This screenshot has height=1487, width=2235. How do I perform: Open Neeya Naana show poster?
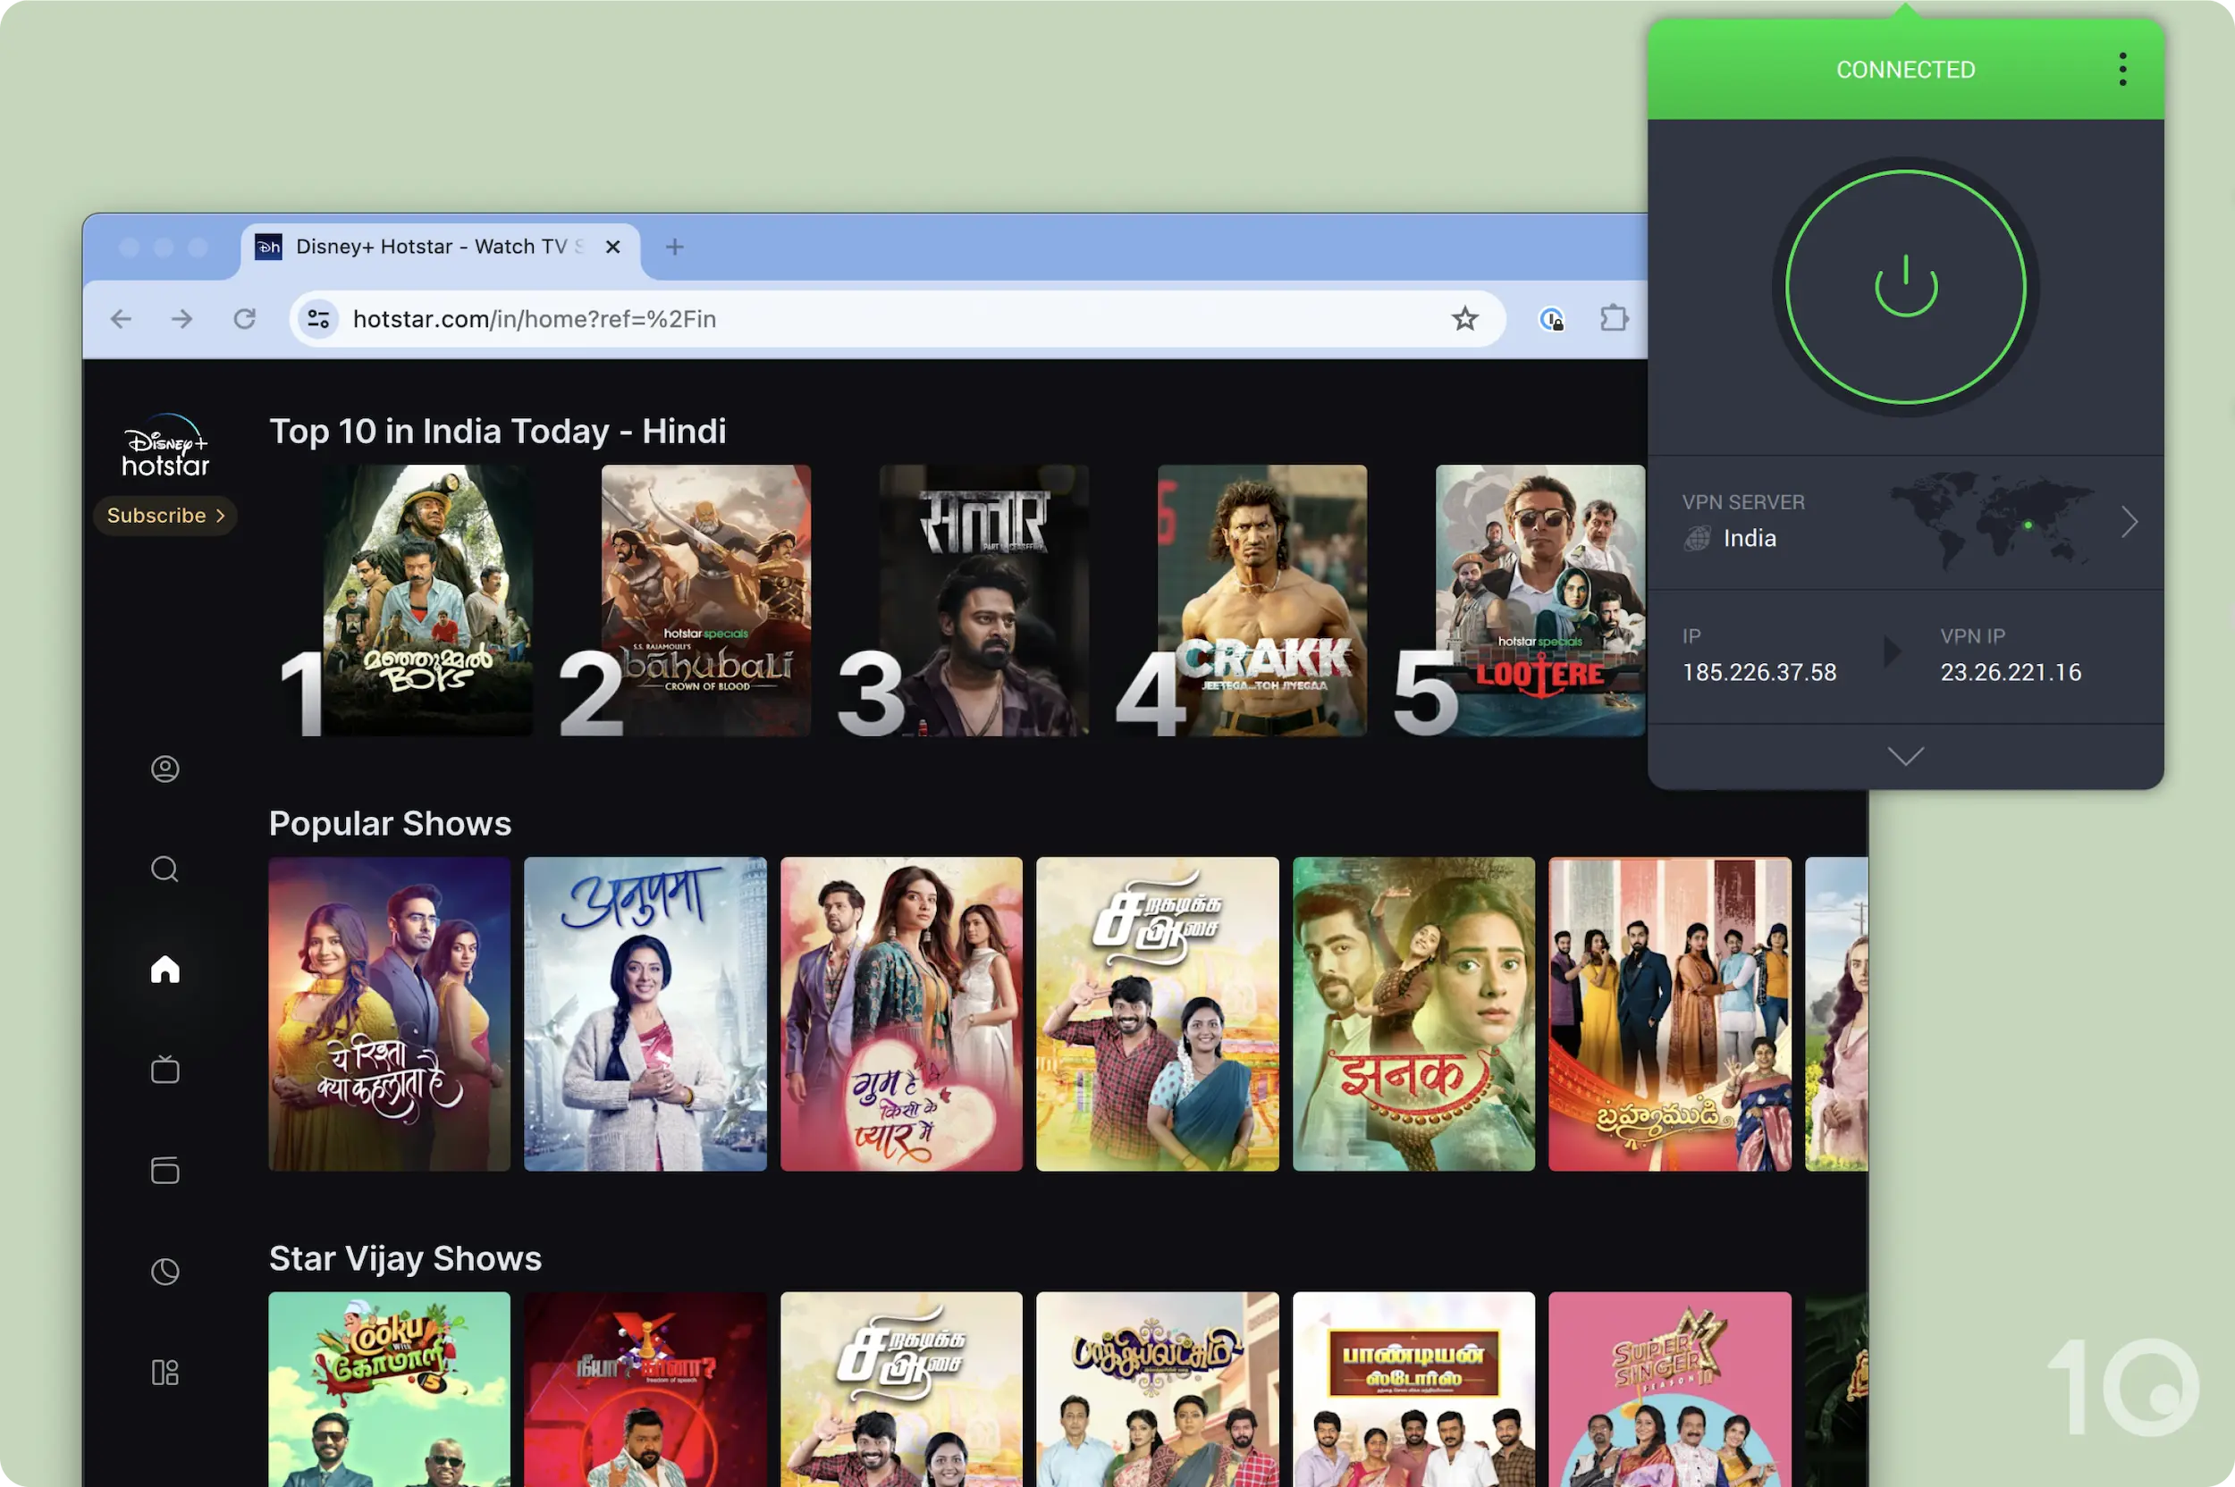point(645,1390)
